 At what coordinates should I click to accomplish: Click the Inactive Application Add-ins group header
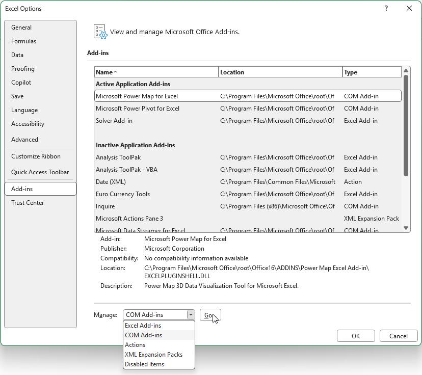136,145
